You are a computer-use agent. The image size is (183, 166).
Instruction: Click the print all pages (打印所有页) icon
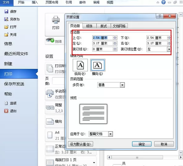click(x=50, y=68)
